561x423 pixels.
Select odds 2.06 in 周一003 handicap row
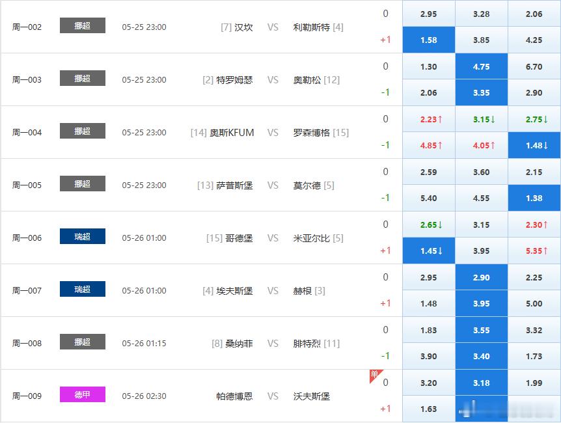[x=429, y=92]
